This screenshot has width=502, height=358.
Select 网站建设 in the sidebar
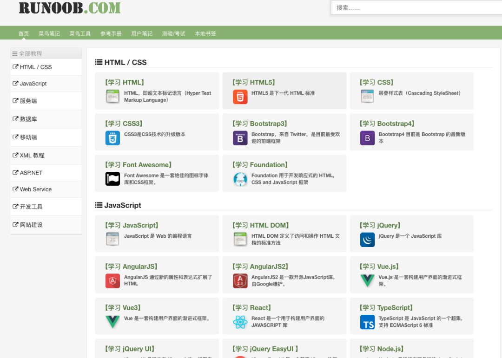46,225
